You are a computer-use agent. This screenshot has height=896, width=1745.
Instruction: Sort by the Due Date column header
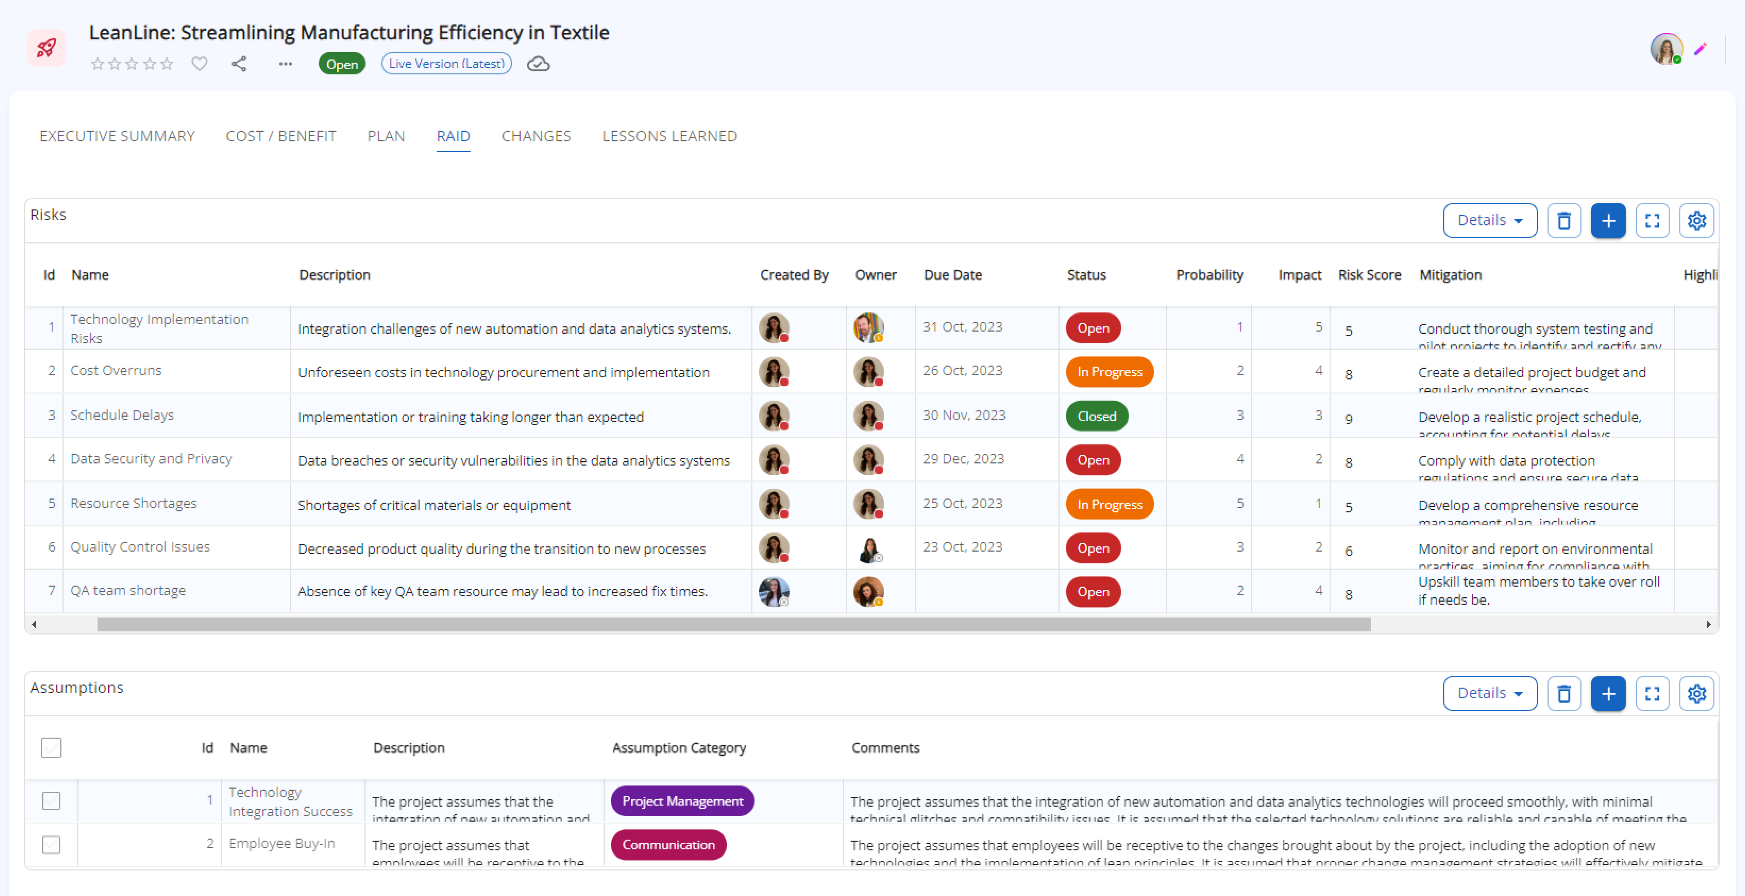(953, 275)
